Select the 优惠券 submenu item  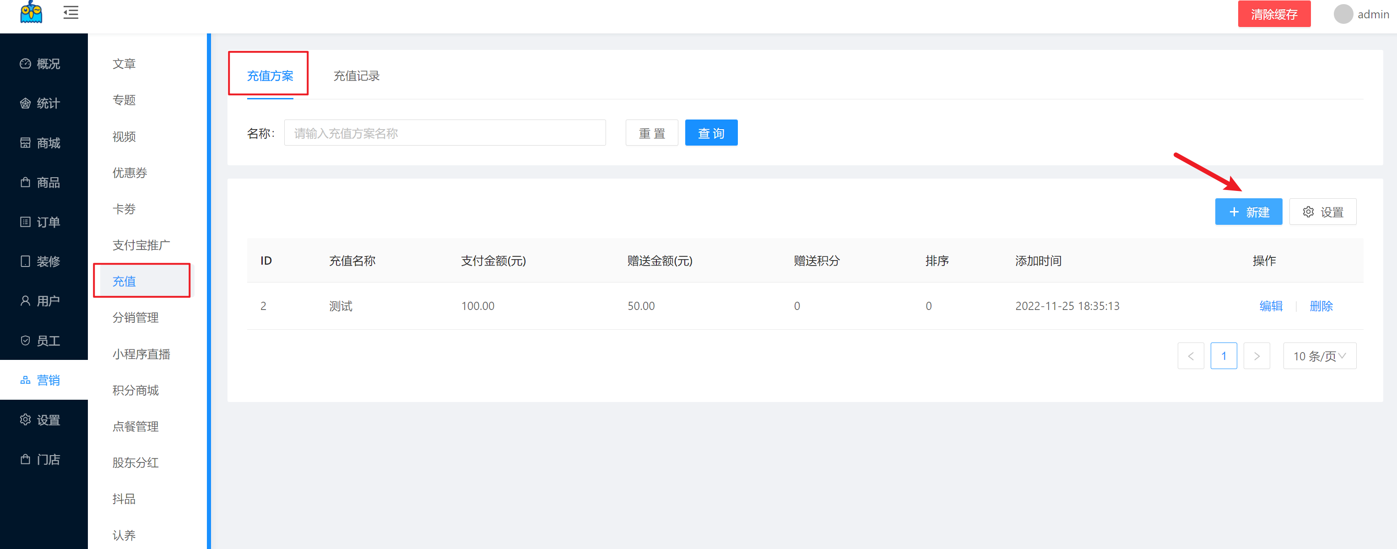coord(130,173)
